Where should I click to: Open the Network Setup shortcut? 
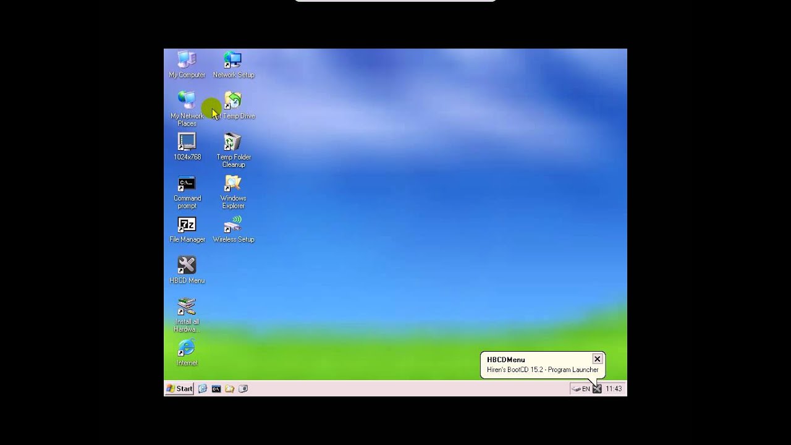click(x=233, y=66)
